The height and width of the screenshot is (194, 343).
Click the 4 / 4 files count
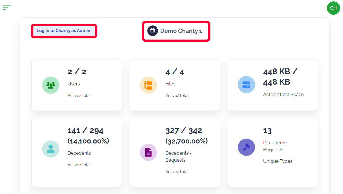pyautogui.click(x=174, y=72)
